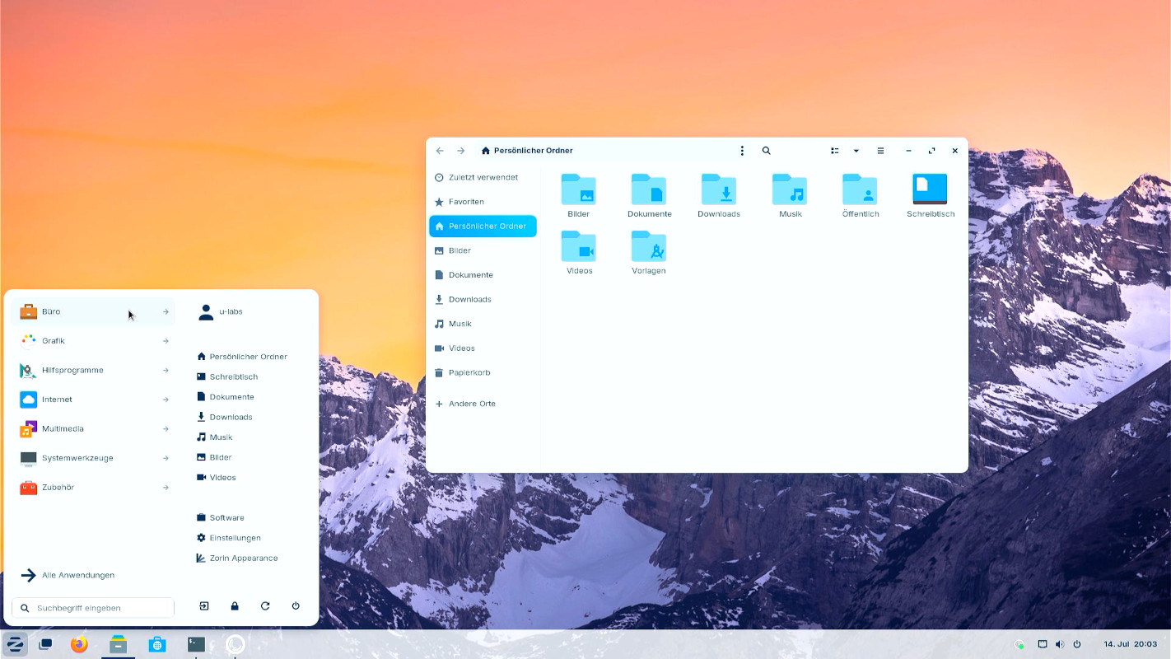Click the volume icon in system tray
This screenshot has width=1171, height=659.
pyautogui.click(x=1059, y=644)
